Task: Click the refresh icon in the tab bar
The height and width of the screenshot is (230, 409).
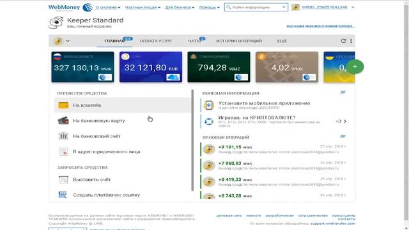Action: 343,41
